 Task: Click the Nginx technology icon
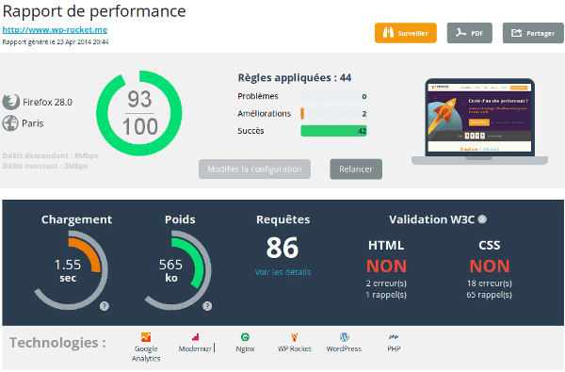click(x=245, y=337)
